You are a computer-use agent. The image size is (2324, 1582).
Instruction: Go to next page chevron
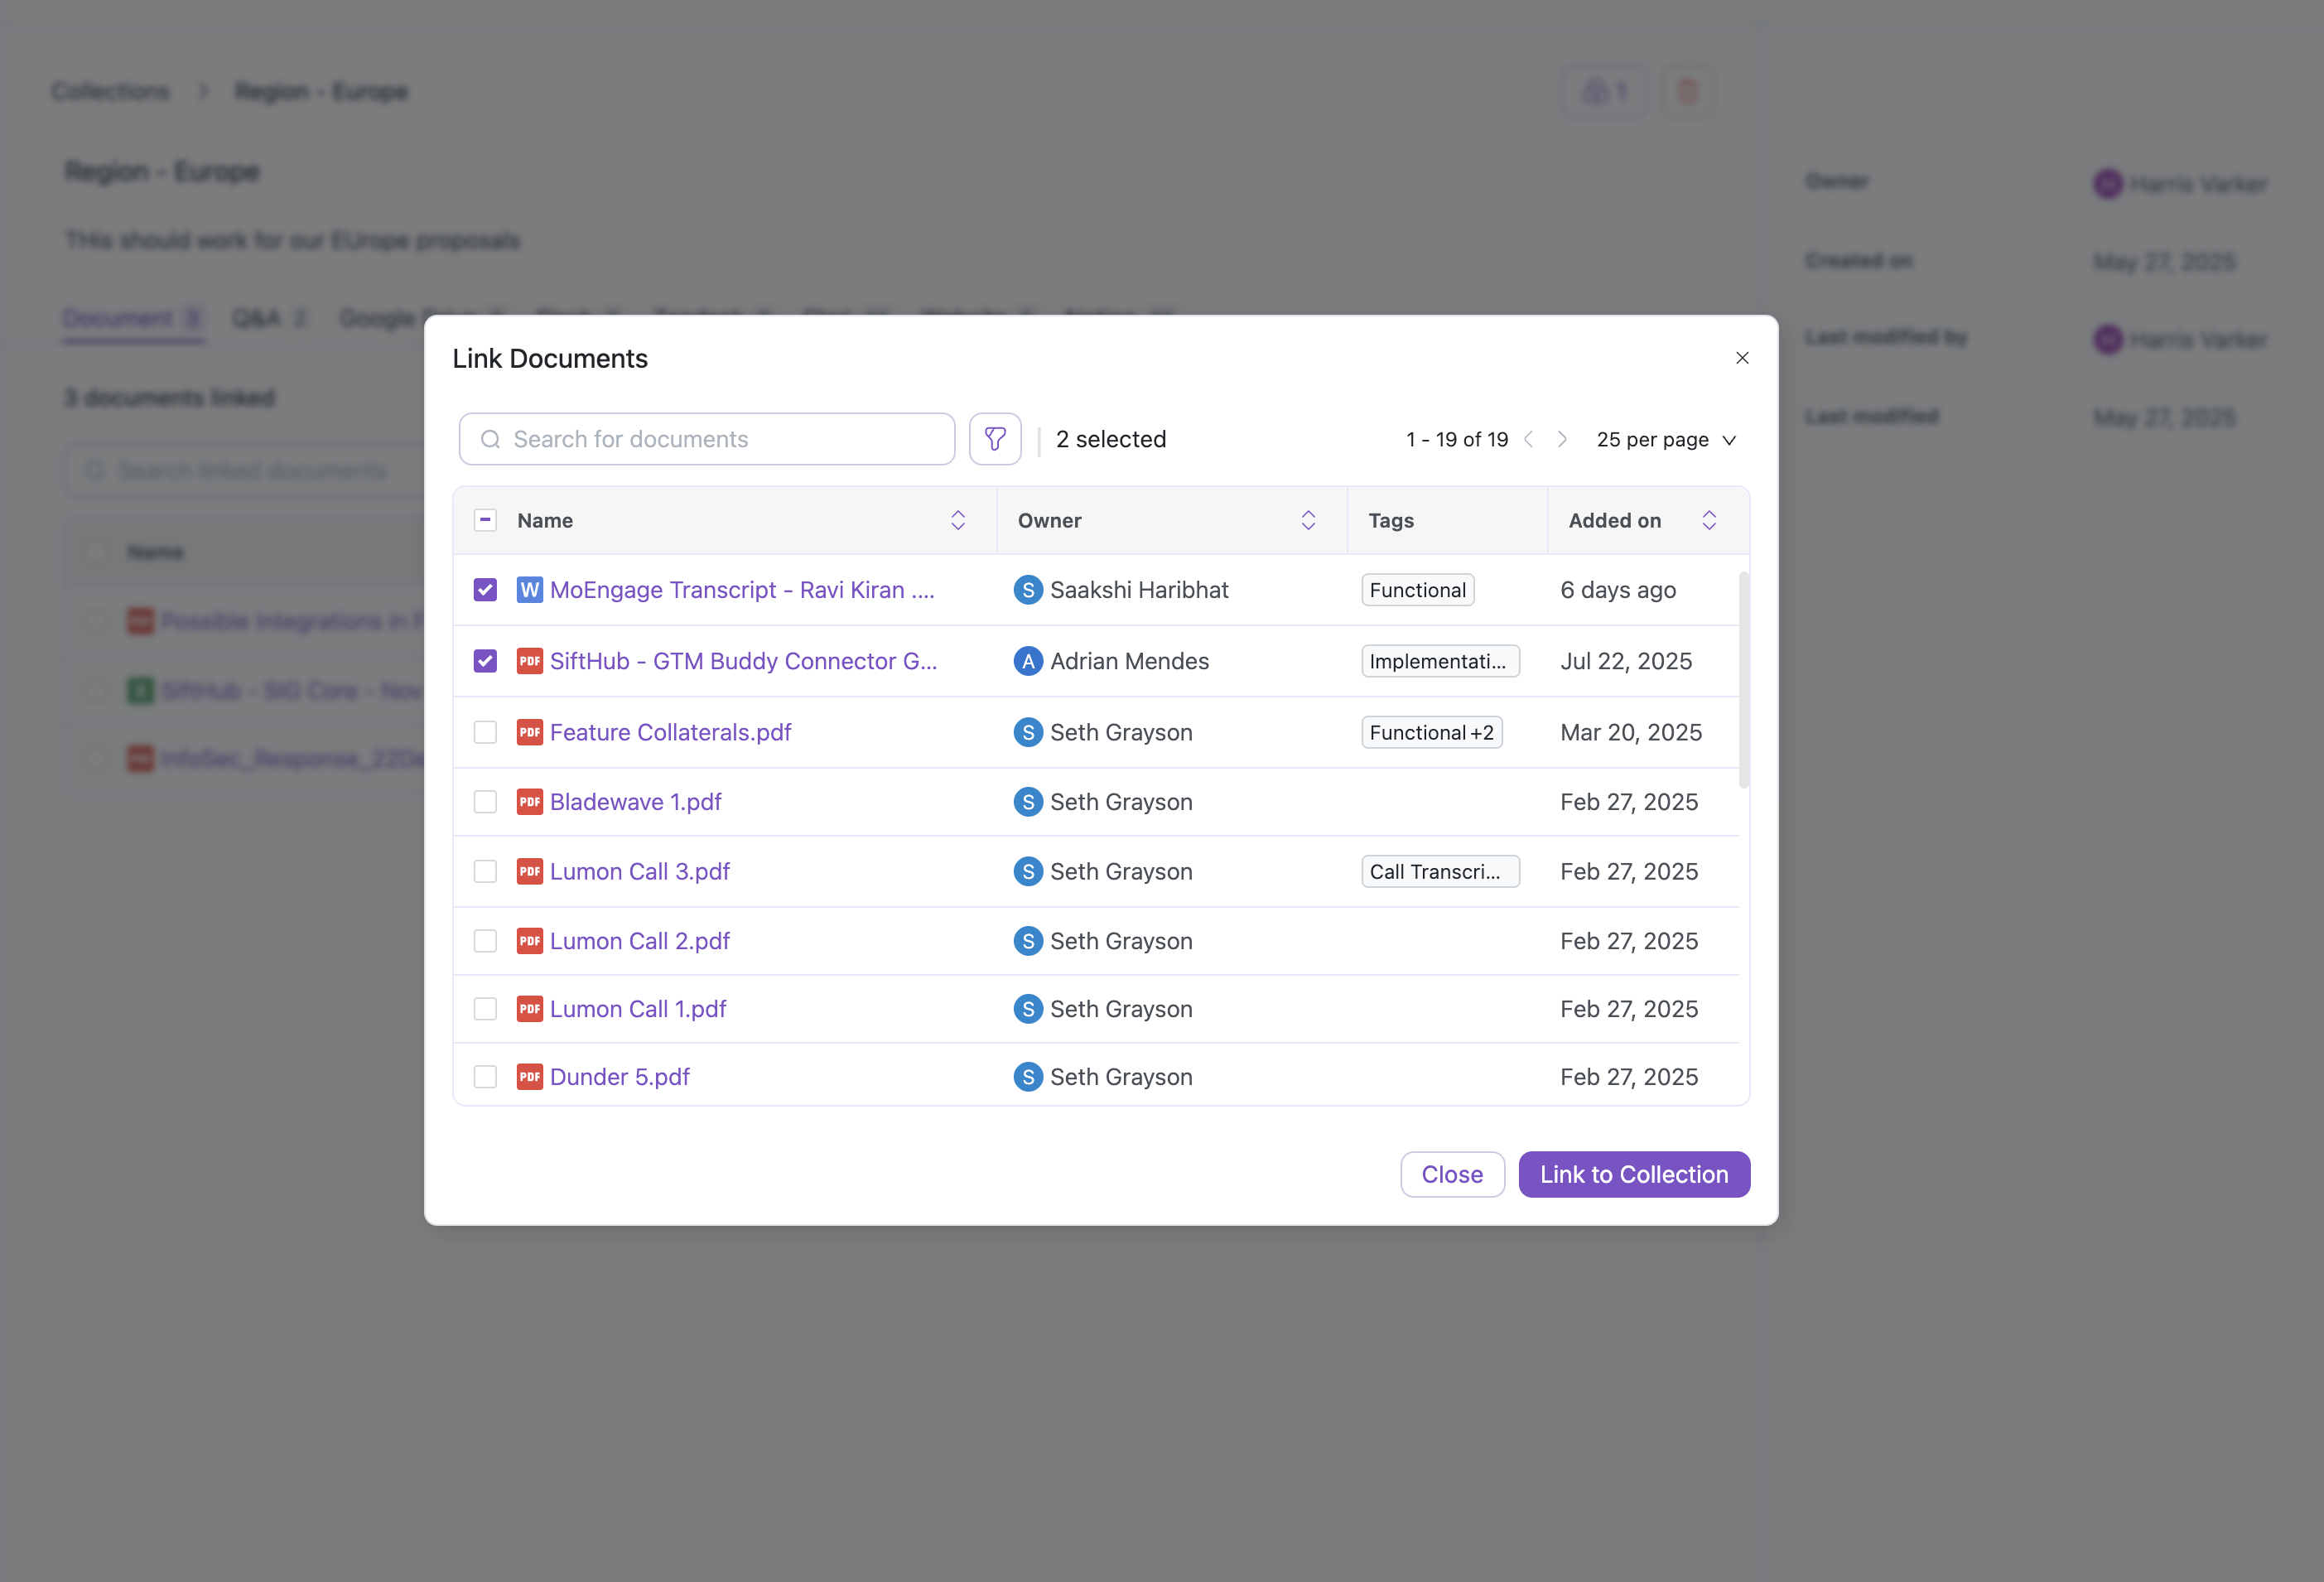point(1562,439)
